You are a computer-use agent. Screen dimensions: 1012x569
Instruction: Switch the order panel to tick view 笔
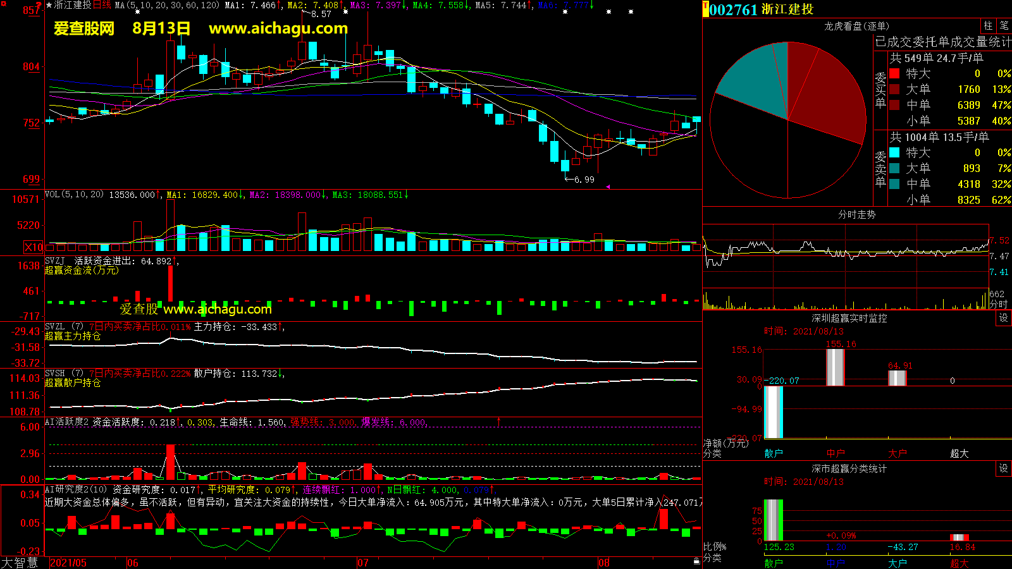[1004, 26]
